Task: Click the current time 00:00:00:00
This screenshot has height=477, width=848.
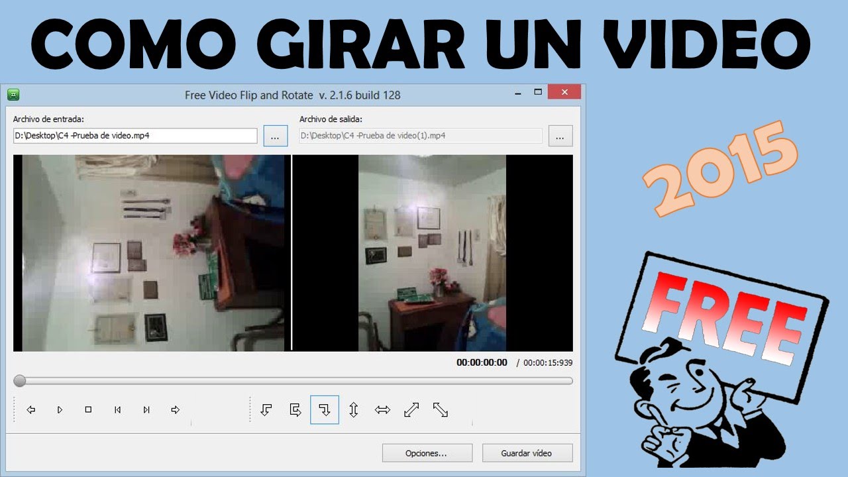Action: pos(482,363)
